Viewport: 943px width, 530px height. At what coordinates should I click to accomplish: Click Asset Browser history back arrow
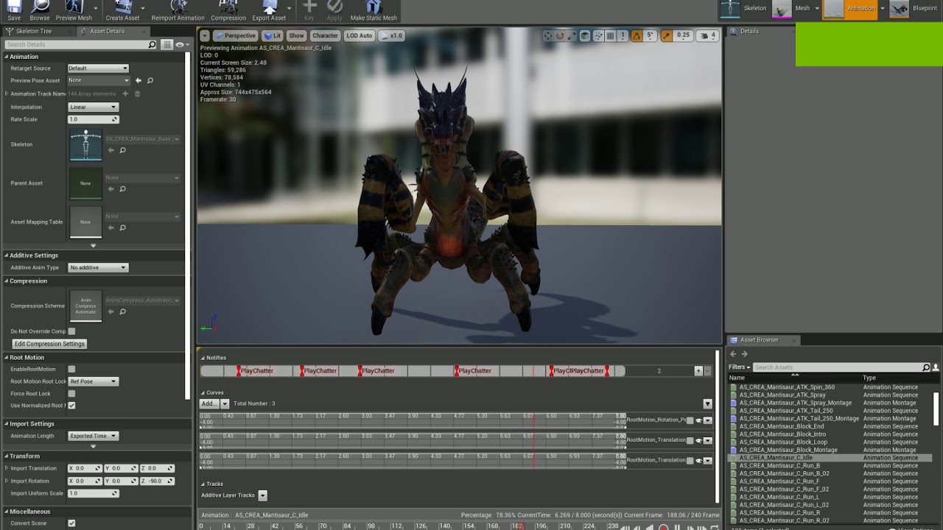tap(733, 354)
